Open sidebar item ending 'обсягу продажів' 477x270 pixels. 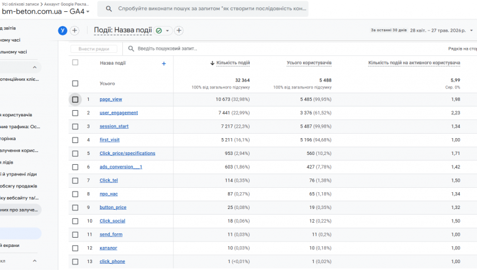[x=19, y=186]
